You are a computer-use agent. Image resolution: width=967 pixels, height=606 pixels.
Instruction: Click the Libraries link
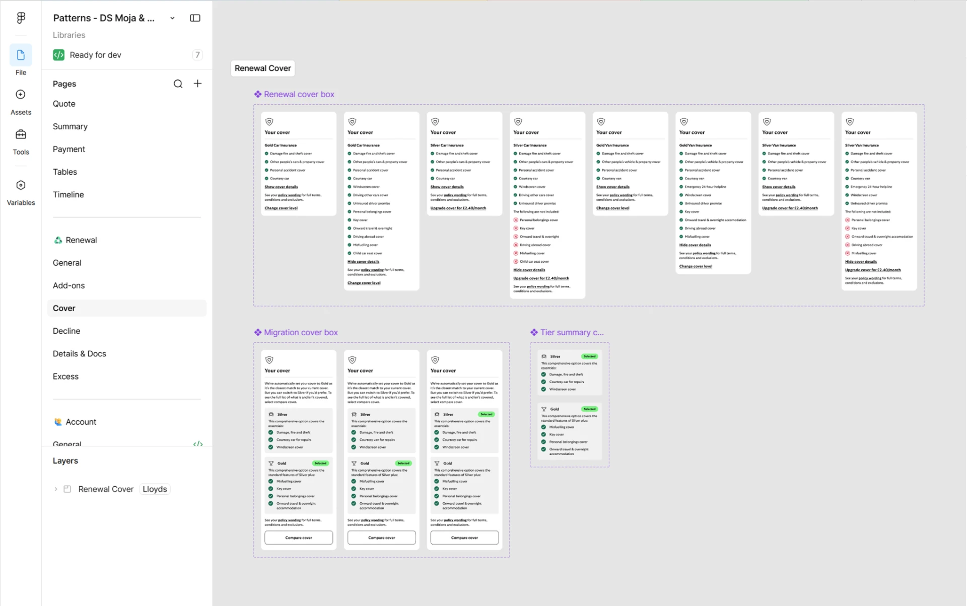(69, 35)
